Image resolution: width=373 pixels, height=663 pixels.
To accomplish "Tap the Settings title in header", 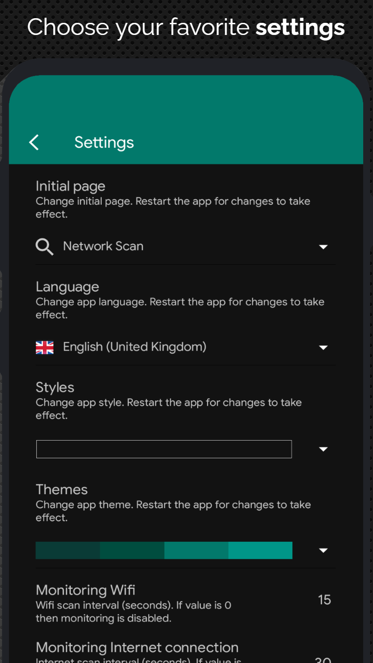I will pos(104,143).
